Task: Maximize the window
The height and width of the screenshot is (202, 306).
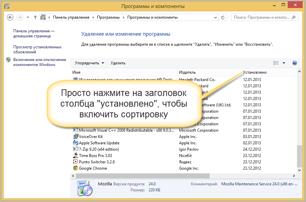Action: (283, 5)
